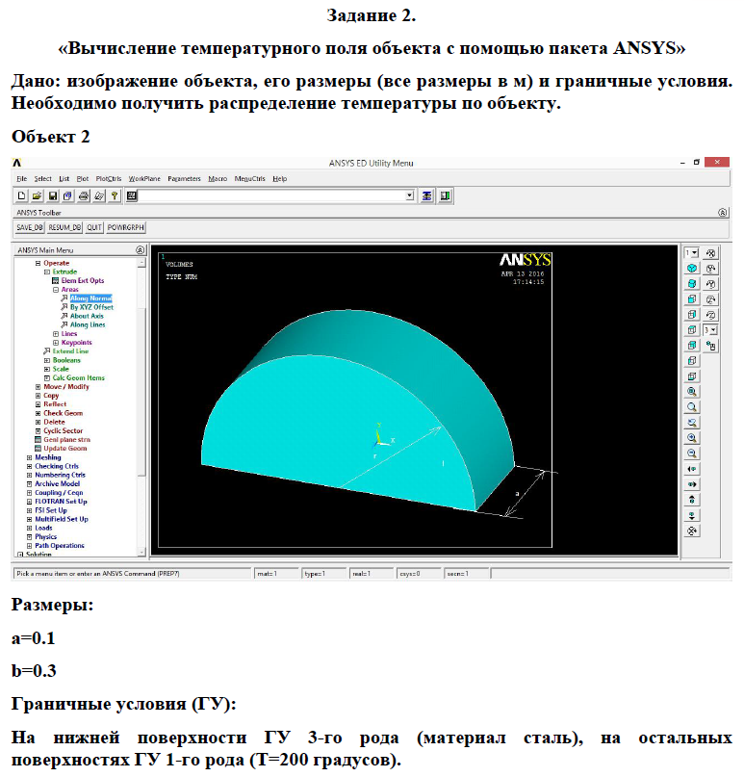Screen dimensions: 744x777
Task: Click the Zoom Out minus magnifier icon
Action: pyautogui.click(x=692, y=453)
